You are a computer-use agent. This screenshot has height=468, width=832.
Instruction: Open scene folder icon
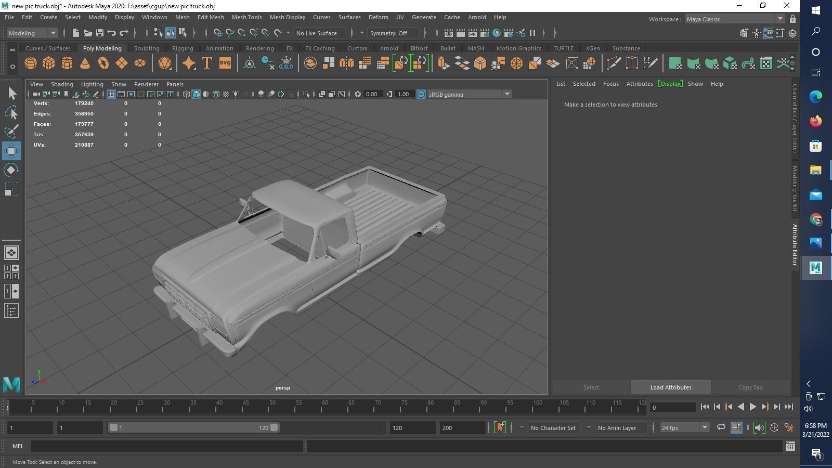pos(88,33)
